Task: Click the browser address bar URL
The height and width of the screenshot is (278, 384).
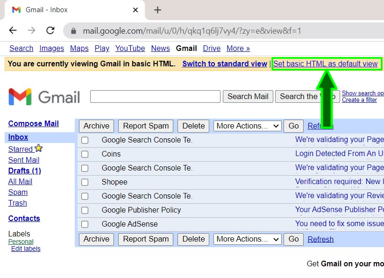Action: (x=192, y=31)
